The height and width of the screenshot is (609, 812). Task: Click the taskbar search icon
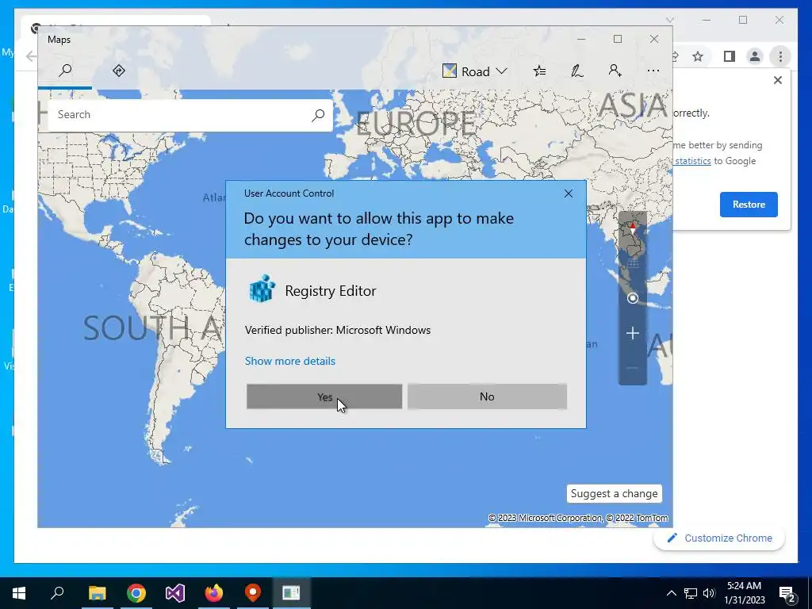tap(57, 593)
